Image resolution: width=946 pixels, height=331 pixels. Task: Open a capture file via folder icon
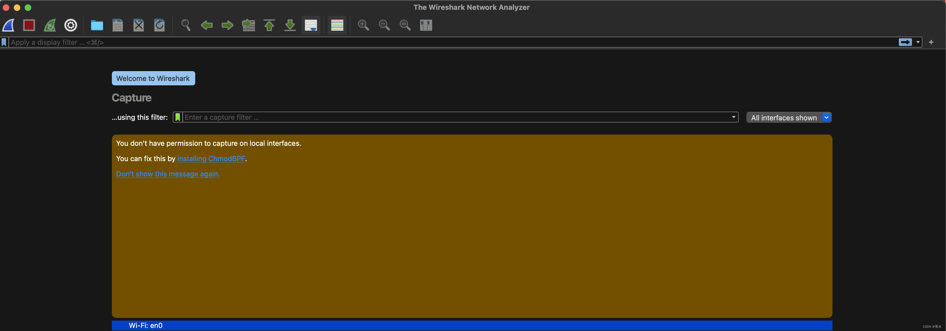pos(97,25)
